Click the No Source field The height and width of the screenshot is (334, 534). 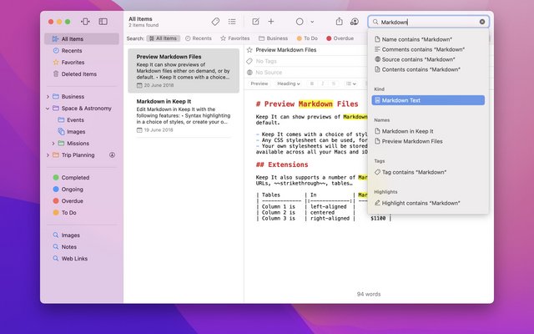click(269, 73)
